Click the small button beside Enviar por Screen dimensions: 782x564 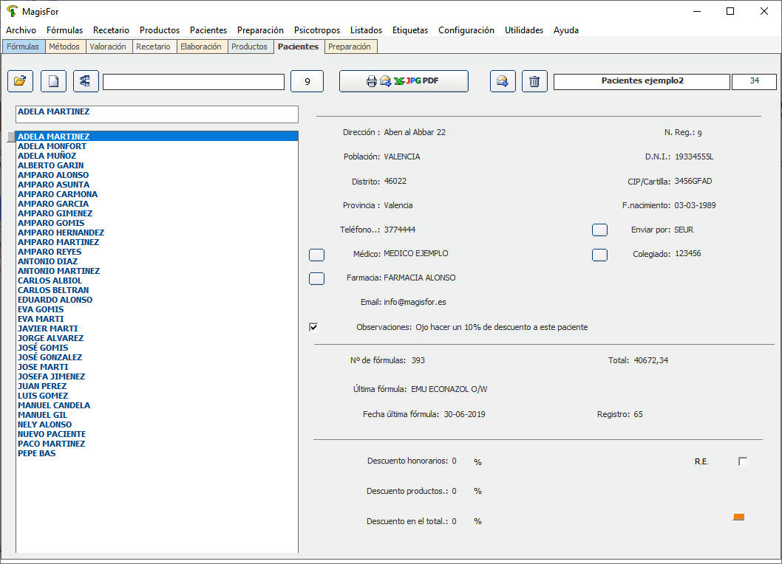click(599, 230)
